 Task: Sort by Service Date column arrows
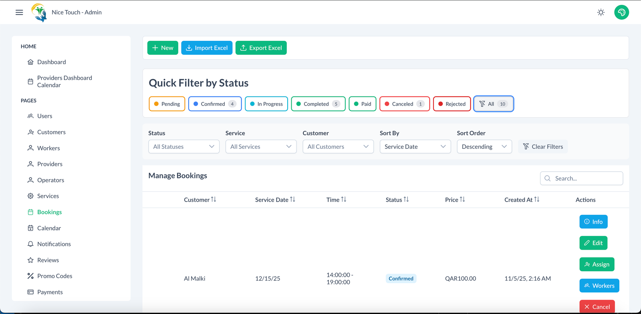point(292,199)
